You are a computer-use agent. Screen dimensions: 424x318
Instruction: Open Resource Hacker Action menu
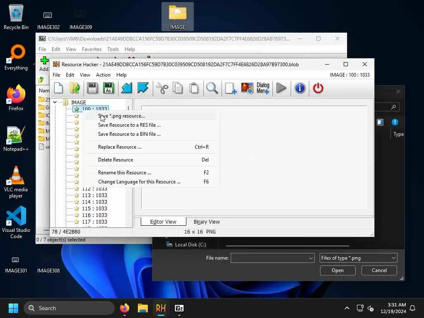[x=103, y=75]
